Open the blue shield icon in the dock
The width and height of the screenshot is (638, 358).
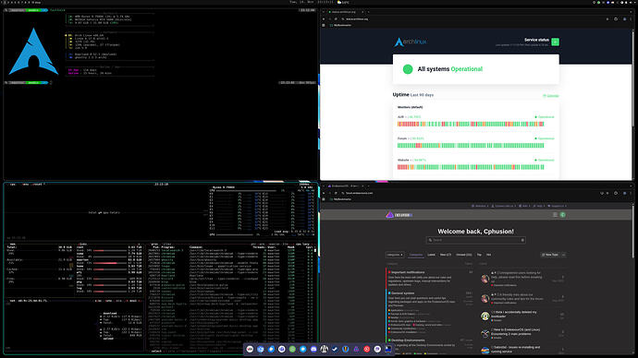346,349
